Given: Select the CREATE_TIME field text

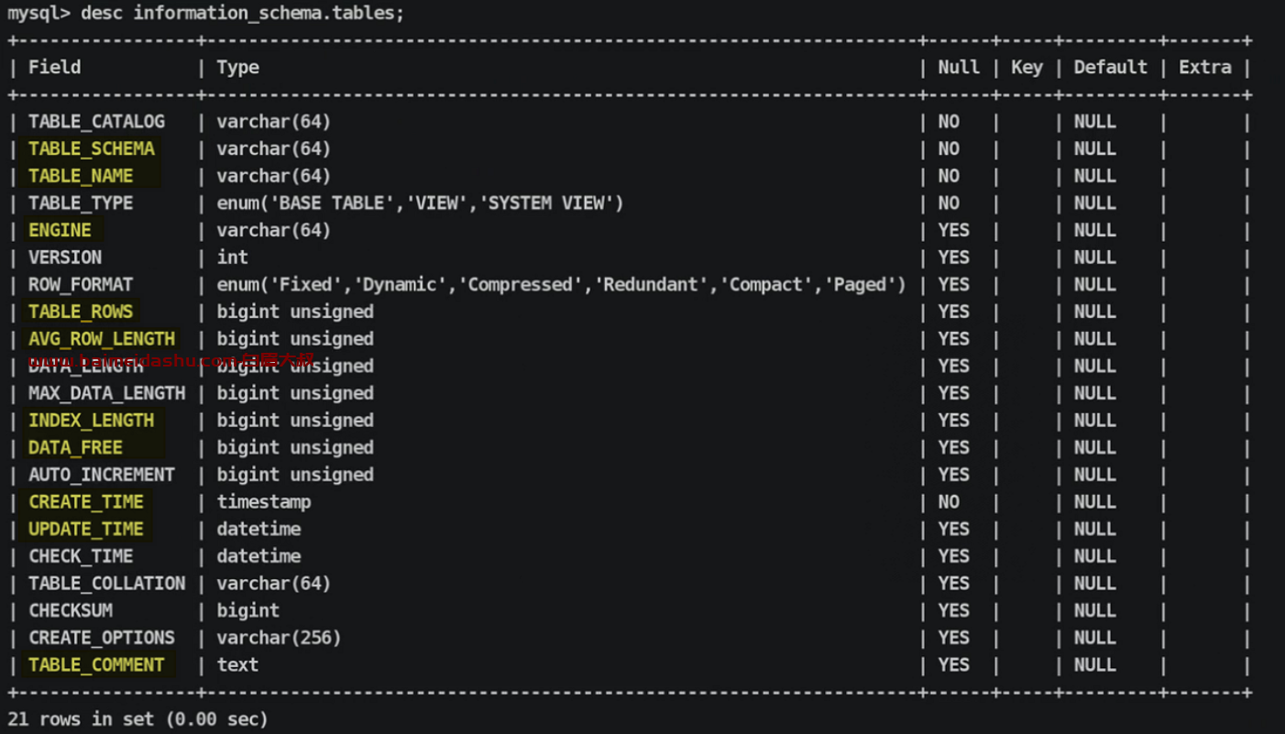Looking at the screenshot, I should (x=86, y=502).
